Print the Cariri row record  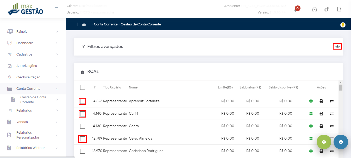click(321, 114)
